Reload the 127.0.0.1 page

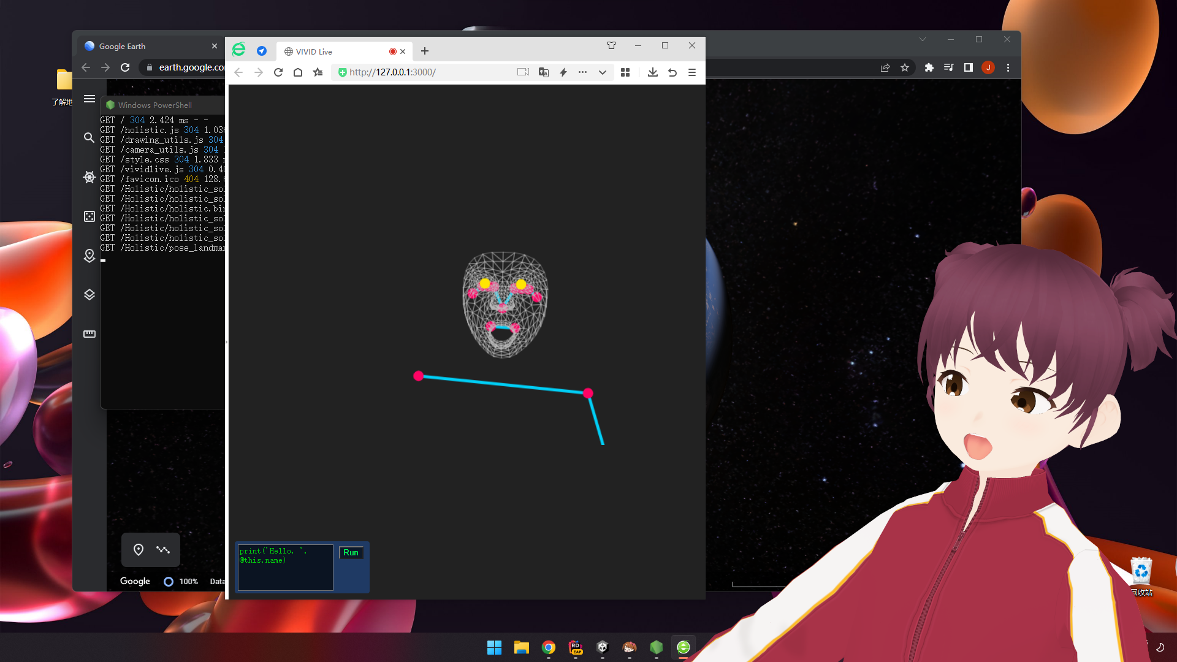(278, 72)
